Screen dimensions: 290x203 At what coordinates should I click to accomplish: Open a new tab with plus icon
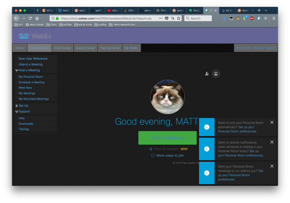[x=259, y=10]
